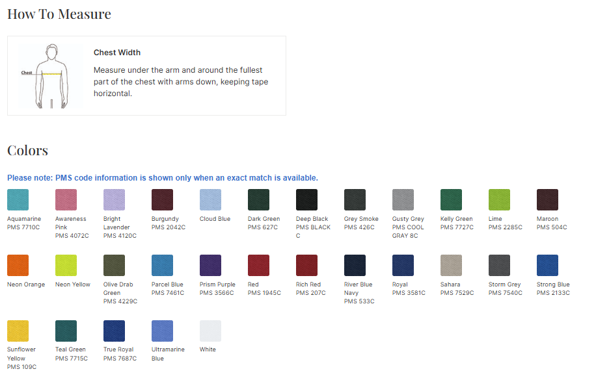Pick the Deep Black swatch
This screenshot has height=380, width=596.
pos(306,200)
